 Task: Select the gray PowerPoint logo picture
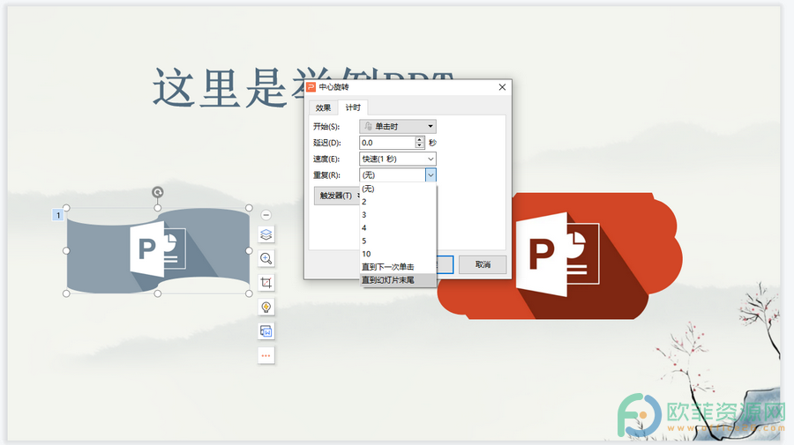coord(158,251)
